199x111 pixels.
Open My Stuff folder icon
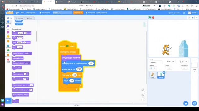pyautogui.click(x=184, y=13)
